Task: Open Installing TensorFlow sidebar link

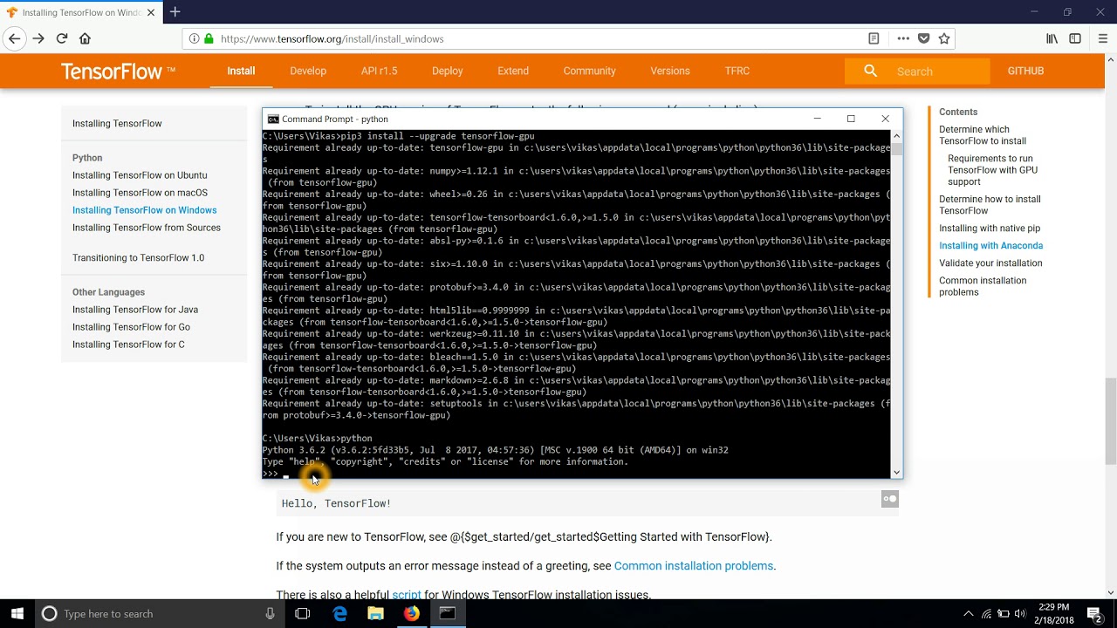Action: pos(117,123)
